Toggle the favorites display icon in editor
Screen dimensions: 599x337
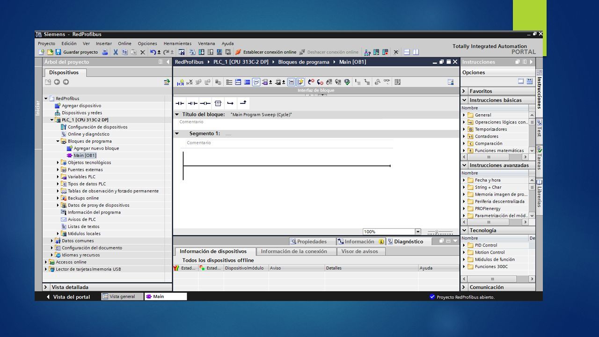300,82
